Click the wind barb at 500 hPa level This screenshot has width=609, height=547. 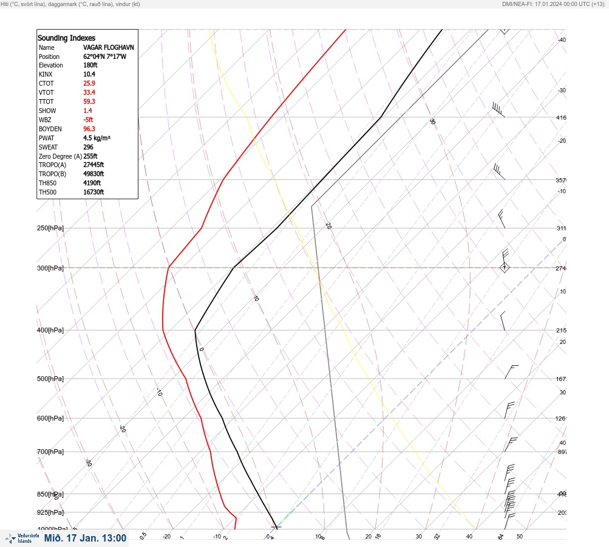click(x=511, y=372)
